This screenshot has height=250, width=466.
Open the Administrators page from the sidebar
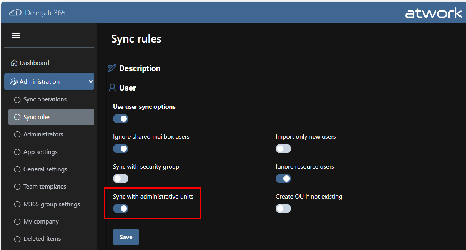coord(44,134)
